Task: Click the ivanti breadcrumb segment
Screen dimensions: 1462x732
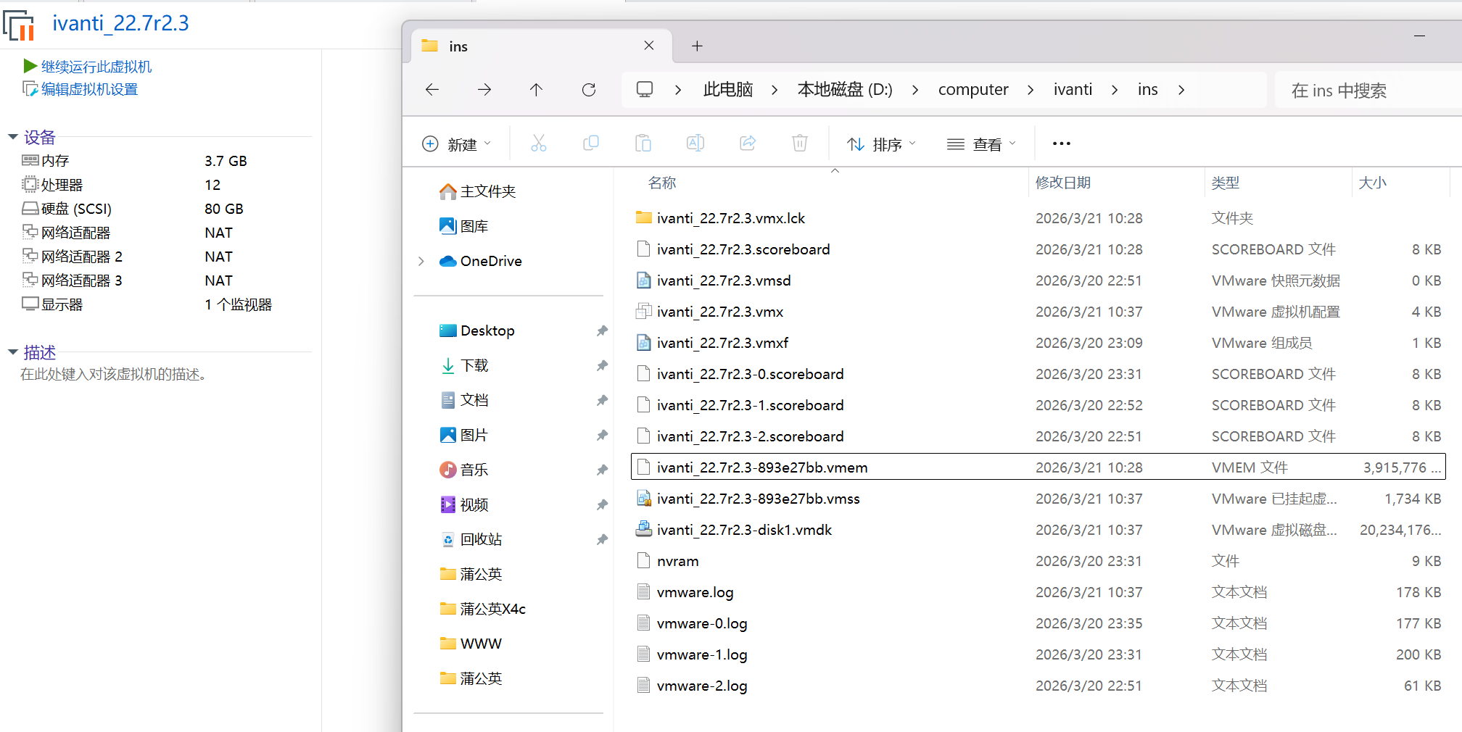Action: click(x=1073, y=90)
